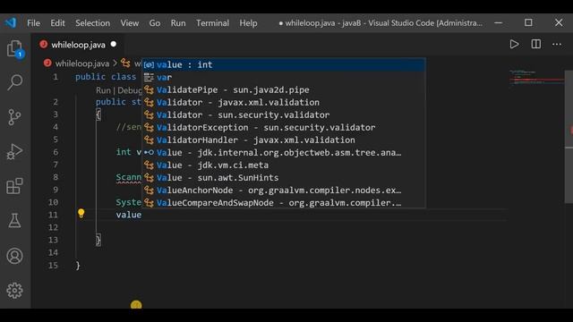The height and width of the screenshot is (322, 573).
Task: Open More Actions ellipsis menu
Action: (x=557, y=44)
